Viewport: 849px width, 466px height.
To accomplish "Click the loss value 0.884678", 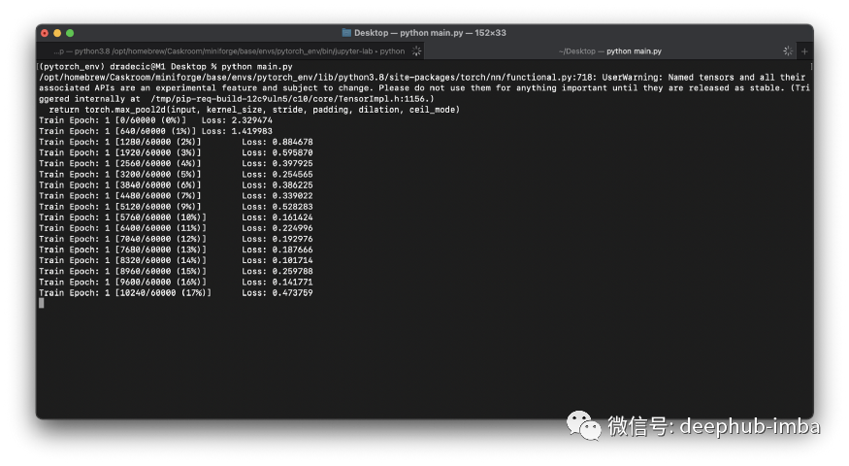I will point(292,142).
